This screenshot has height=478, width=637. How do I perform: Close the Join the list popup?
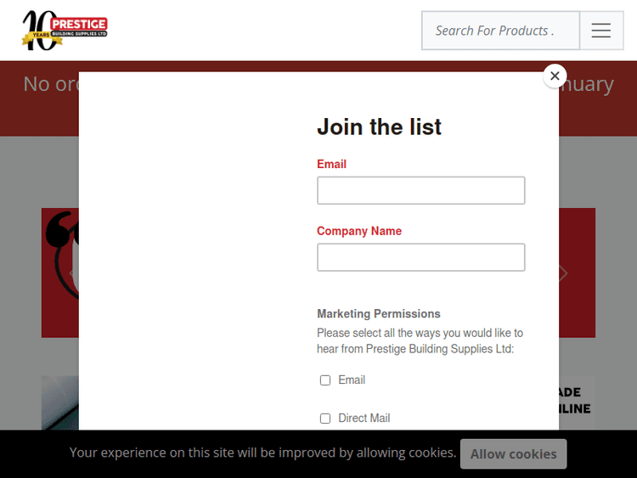555,76
